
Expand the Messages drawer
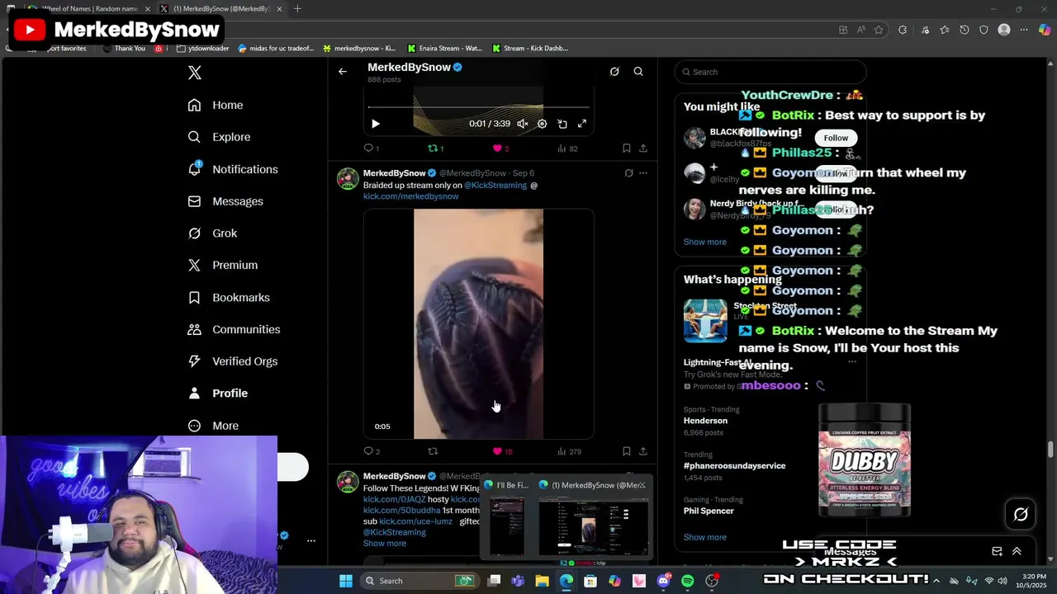pos(1017,551)
